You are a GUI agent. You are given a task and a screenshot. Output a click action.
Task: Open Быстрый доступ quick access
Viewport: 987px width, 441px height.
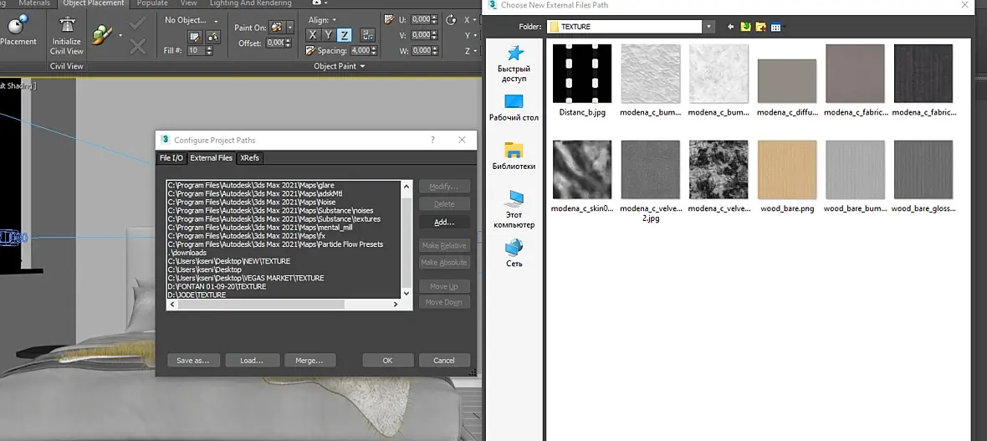pyautogui.click(x=514, y=64)
